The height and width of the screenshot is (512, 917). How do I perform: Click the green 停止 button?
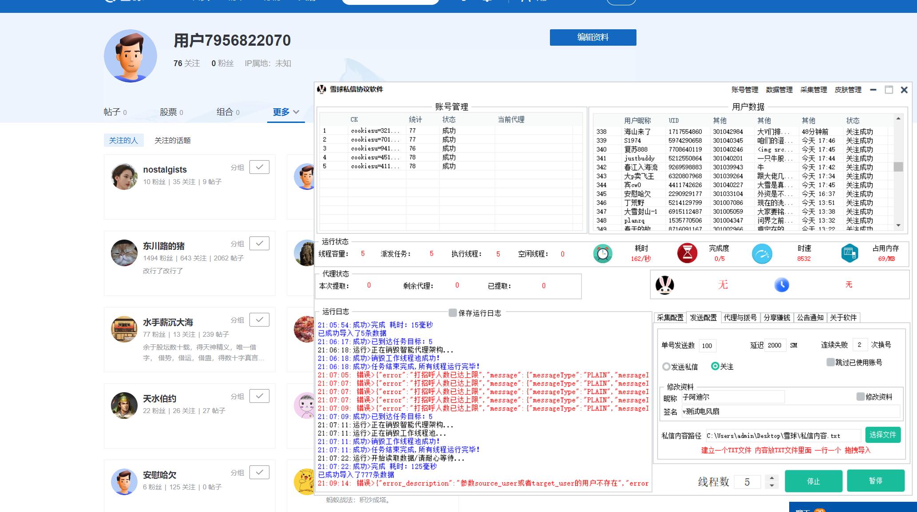click(x=813, y=481)
